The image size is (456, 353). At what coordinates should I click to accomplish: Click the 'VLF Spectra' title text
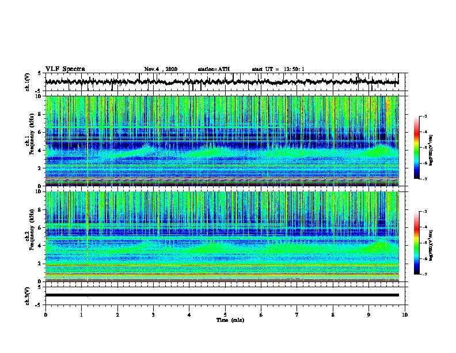click(x=65, y=69)
